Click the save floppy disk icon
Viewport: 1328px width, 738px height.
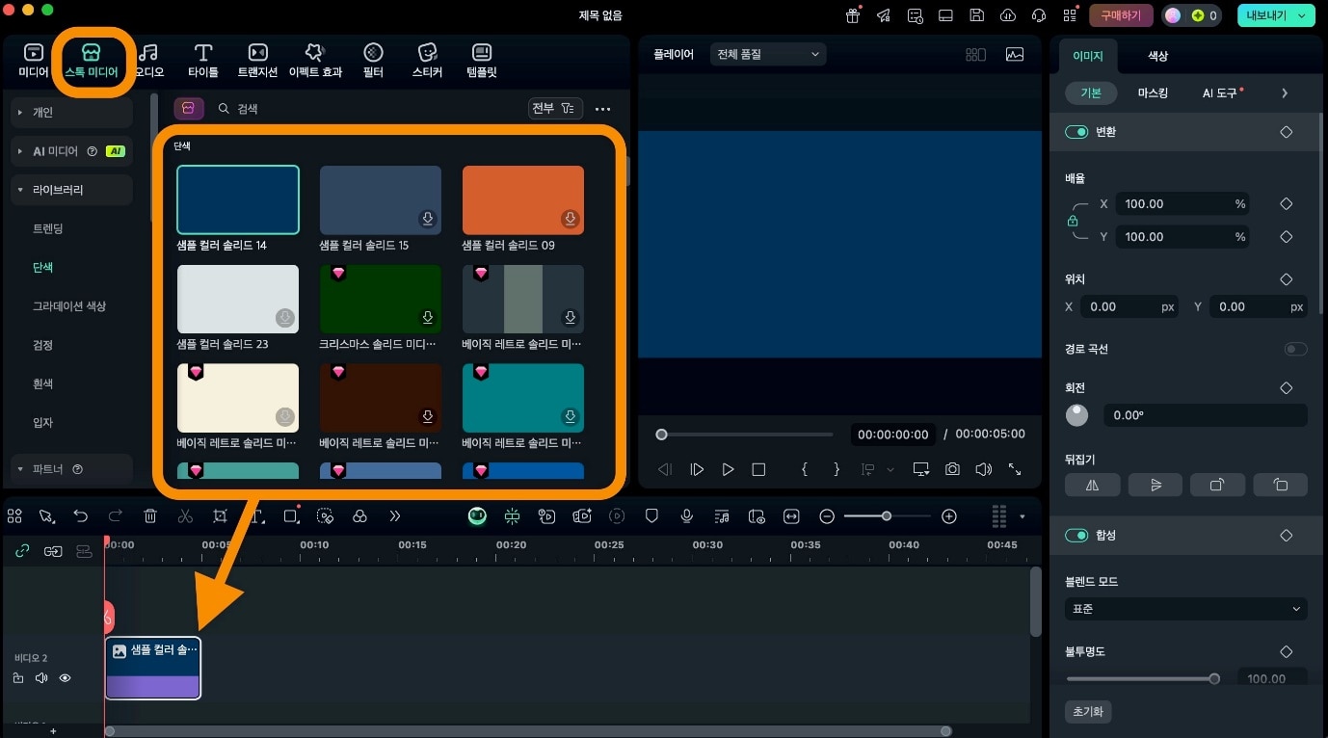tap(976, 15)
